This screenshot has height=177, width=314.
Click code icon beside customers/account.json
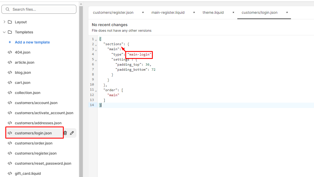10,103
